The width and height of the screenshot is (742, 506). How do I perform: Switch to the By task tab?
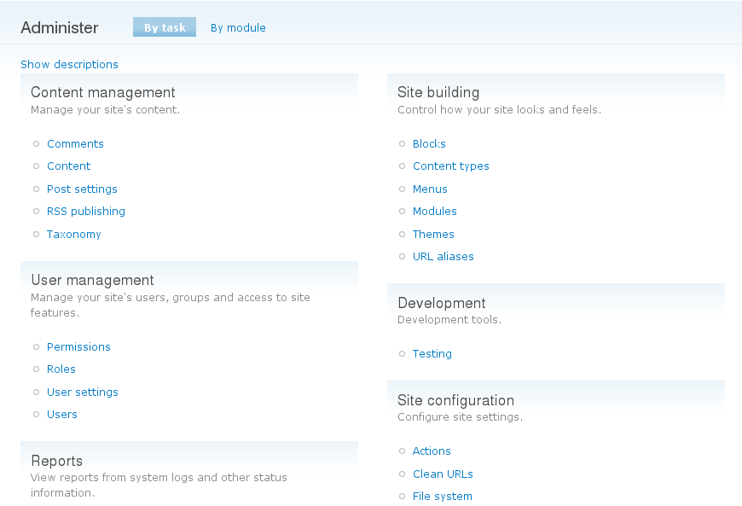pyautogui.click(x=164, y=26)
